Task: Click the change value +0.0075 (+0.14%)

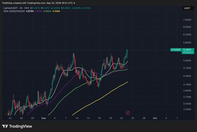Action: (x=81, y=8)
